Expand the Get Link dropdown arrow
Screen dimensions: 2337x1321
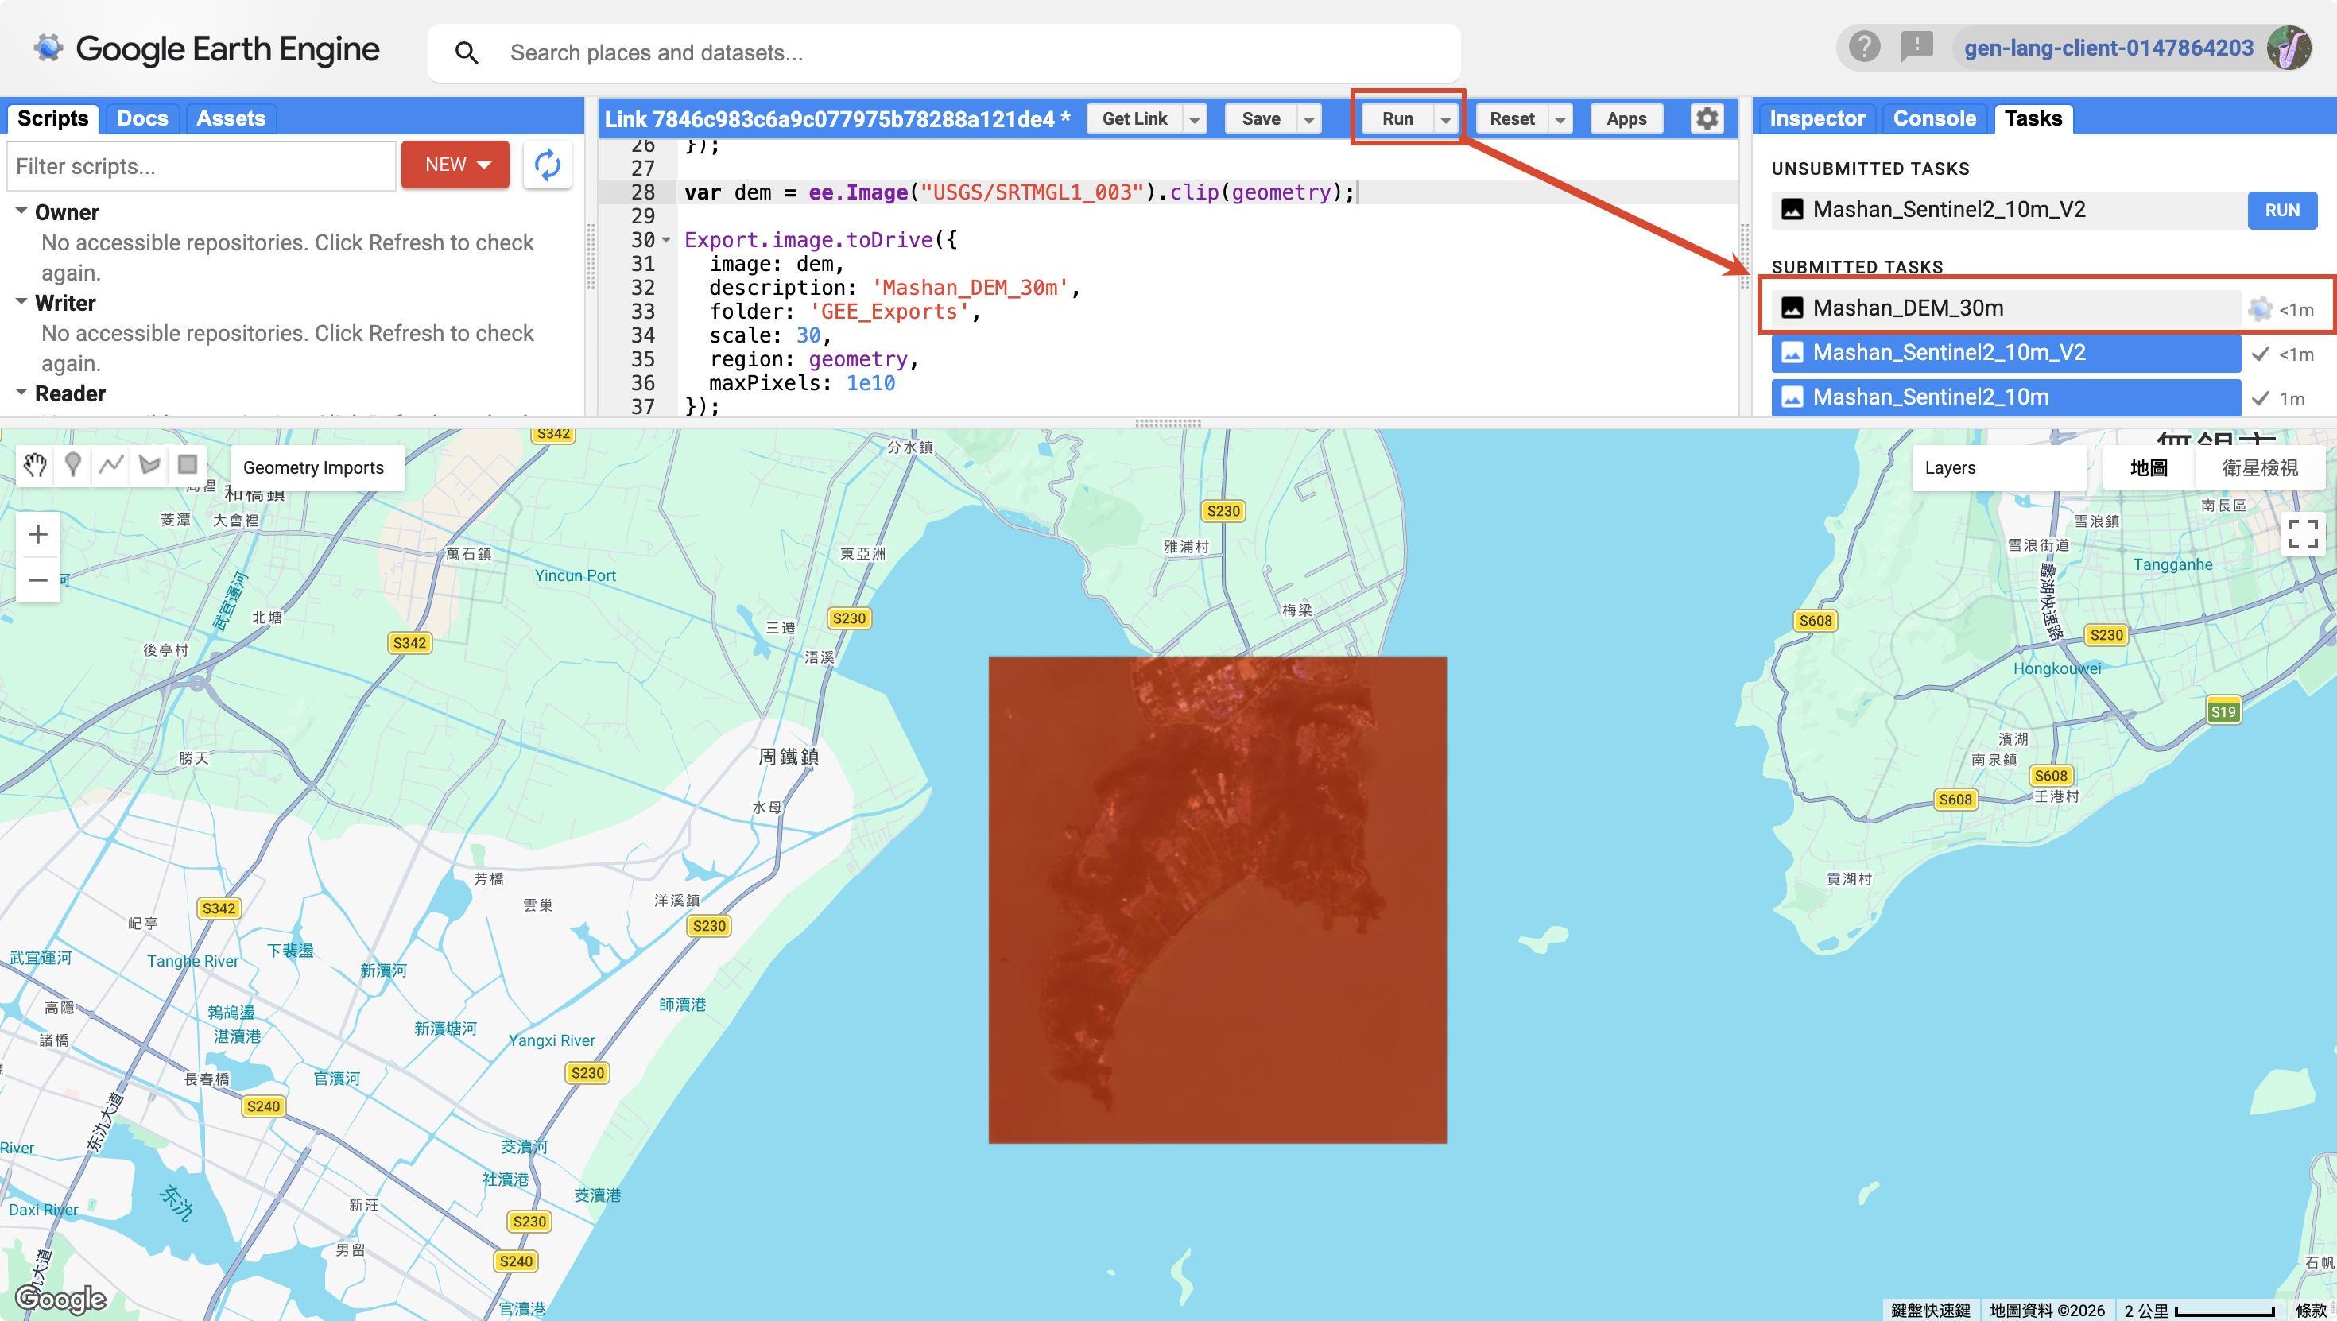[x=1195, y=119]
